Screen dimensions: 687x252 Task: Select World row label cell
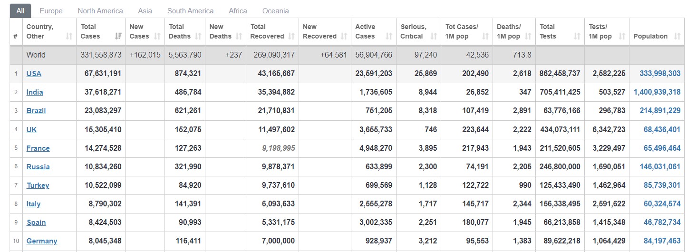(49, 55)
